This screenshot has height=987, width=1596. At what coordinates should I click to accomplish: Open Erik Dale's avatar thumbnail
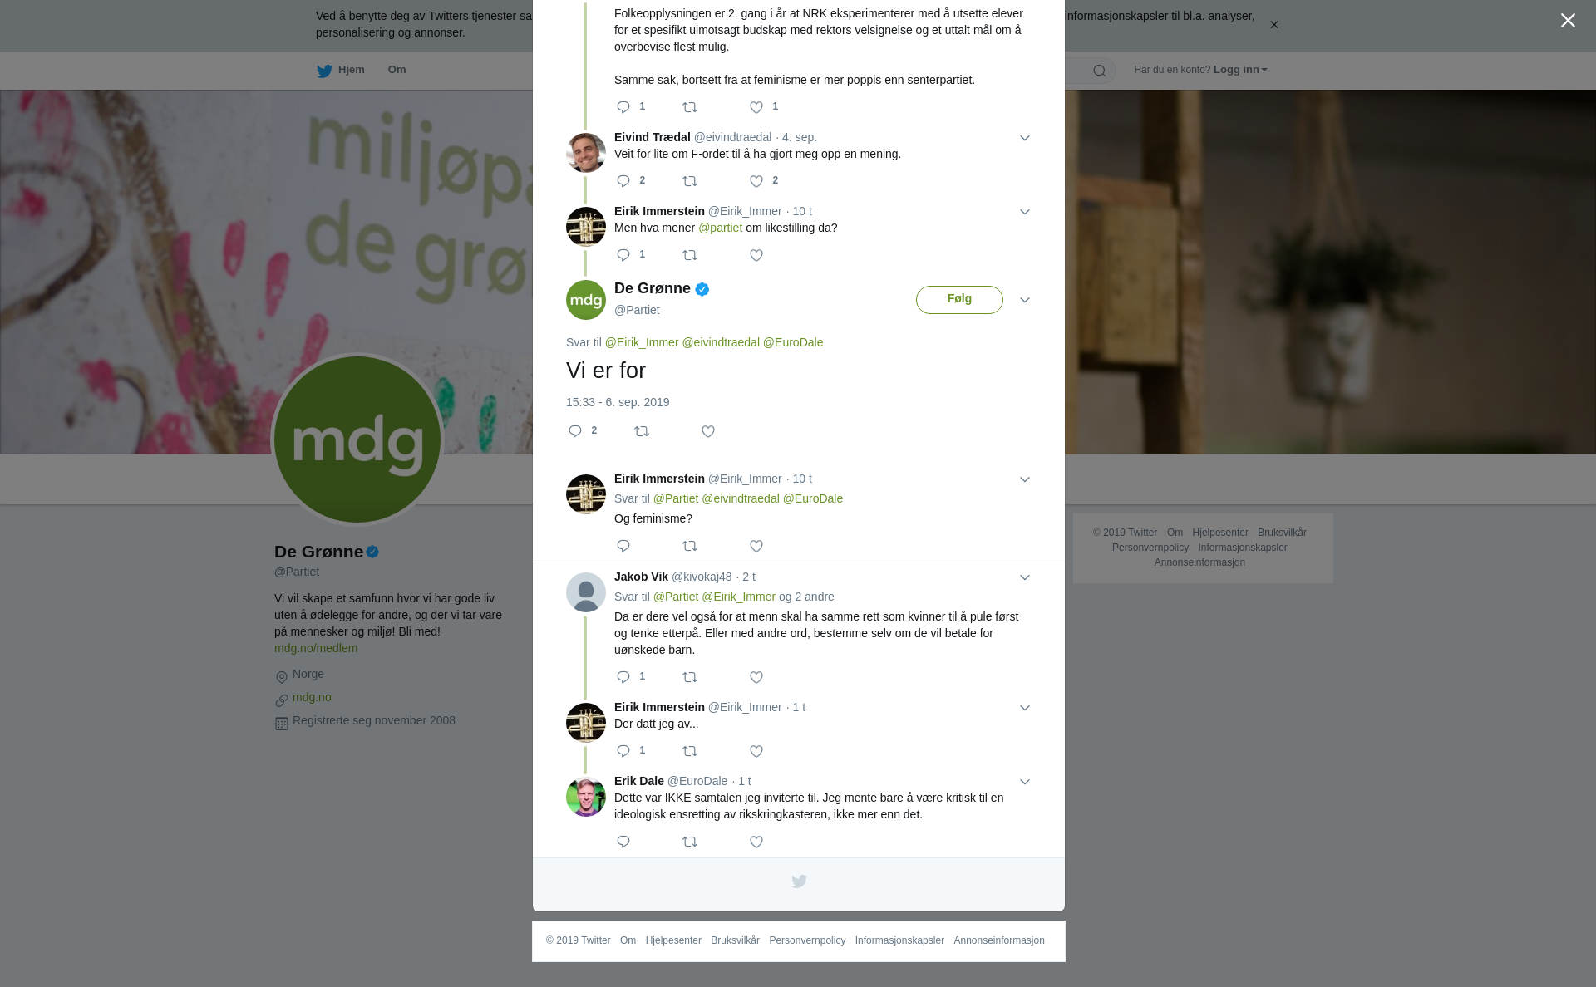click(x=586, y=797)
